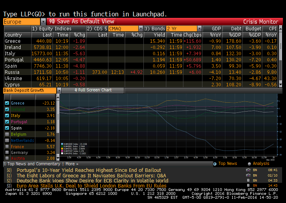Click the Russia country row label
Image resolution: width=286 pixels, height=203 pixels.
(x=12, y=72)
